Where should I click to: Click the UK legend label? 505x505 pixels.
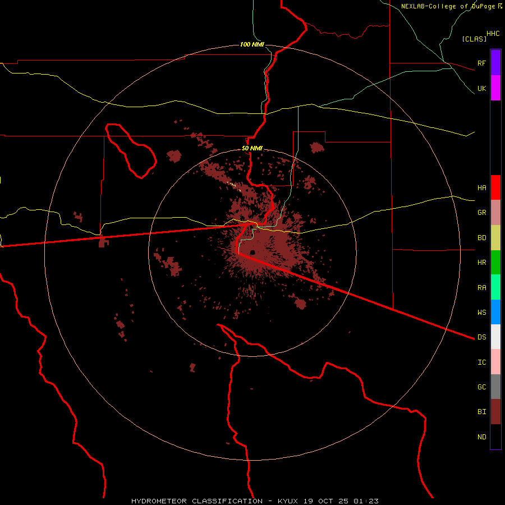coord(481,88)
